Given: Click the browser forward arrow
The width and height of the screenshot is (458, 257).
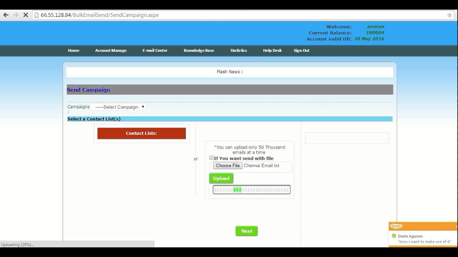Looking at the screenshot, I should pos(16,15).
